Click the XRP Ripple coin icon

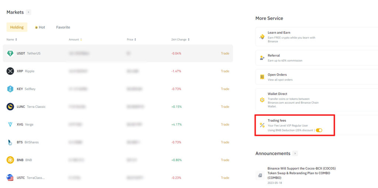10,71
